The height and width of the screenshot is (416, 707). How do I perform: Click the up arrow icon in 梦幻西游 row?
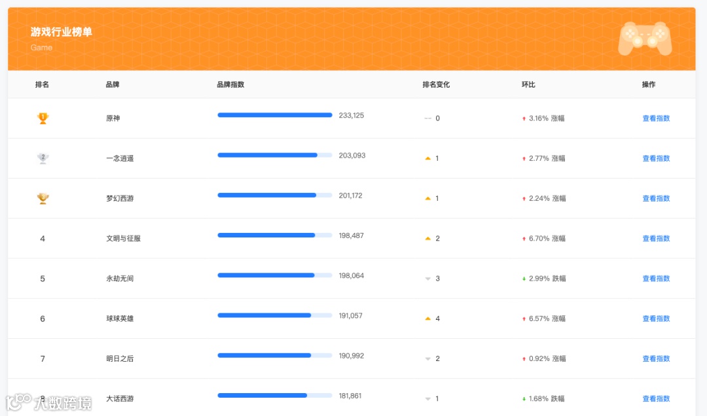click(428, 199)
